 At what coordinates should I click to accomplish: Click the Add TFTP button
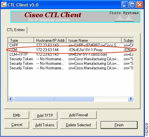tap(45, 116)
